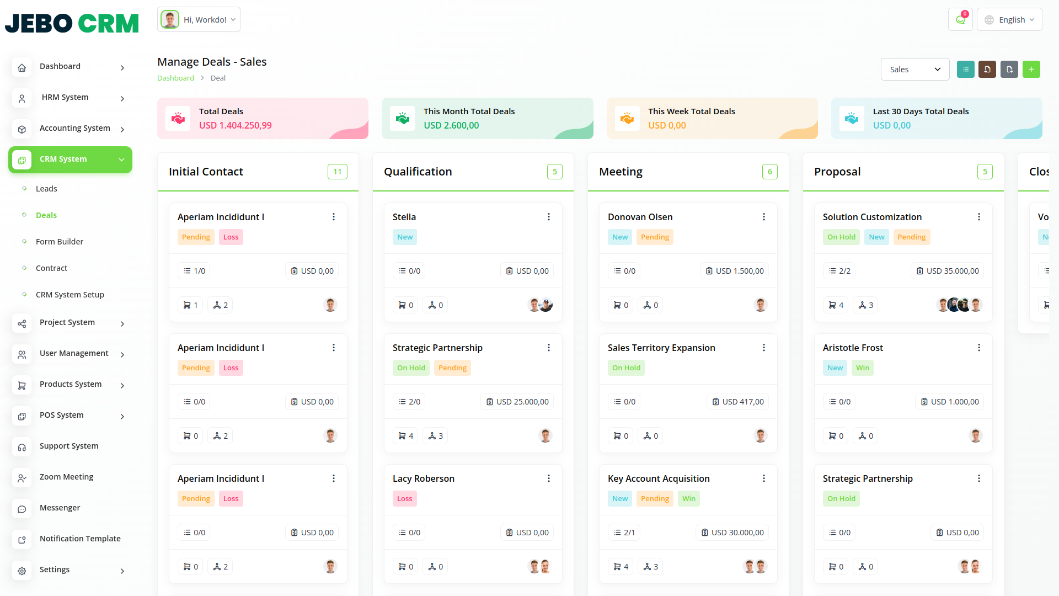Open Form Builder in the CRM submenu

[x=60, y=242]
